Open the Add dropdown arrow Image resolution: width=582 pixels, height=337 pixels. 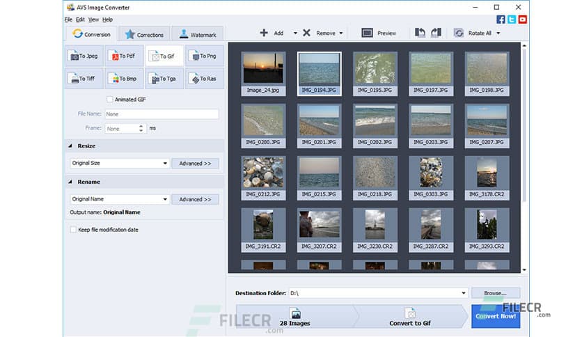point(295,33)
